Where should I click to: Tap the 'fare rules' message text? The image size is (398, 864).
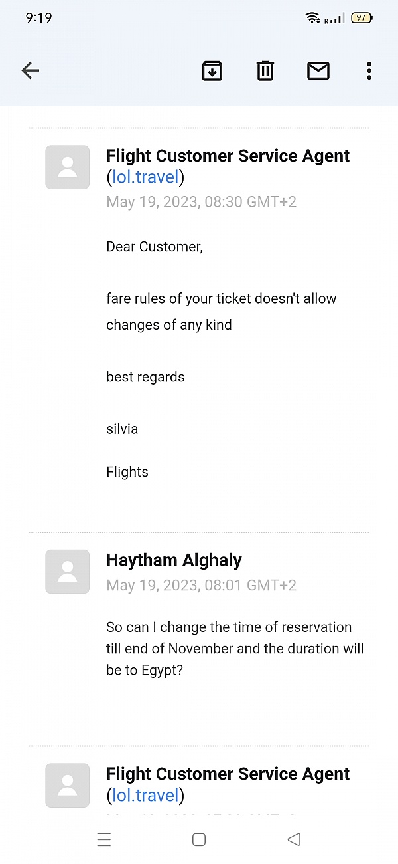click(222, 312)
